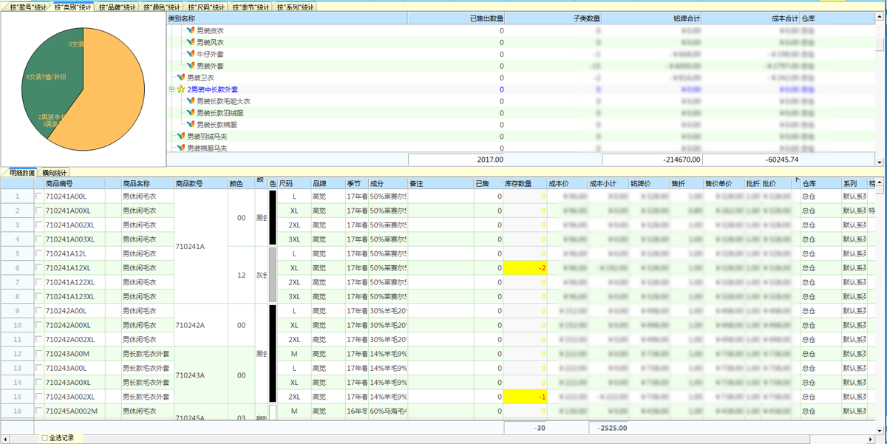Click the icon next to 男装风衣

191,43
